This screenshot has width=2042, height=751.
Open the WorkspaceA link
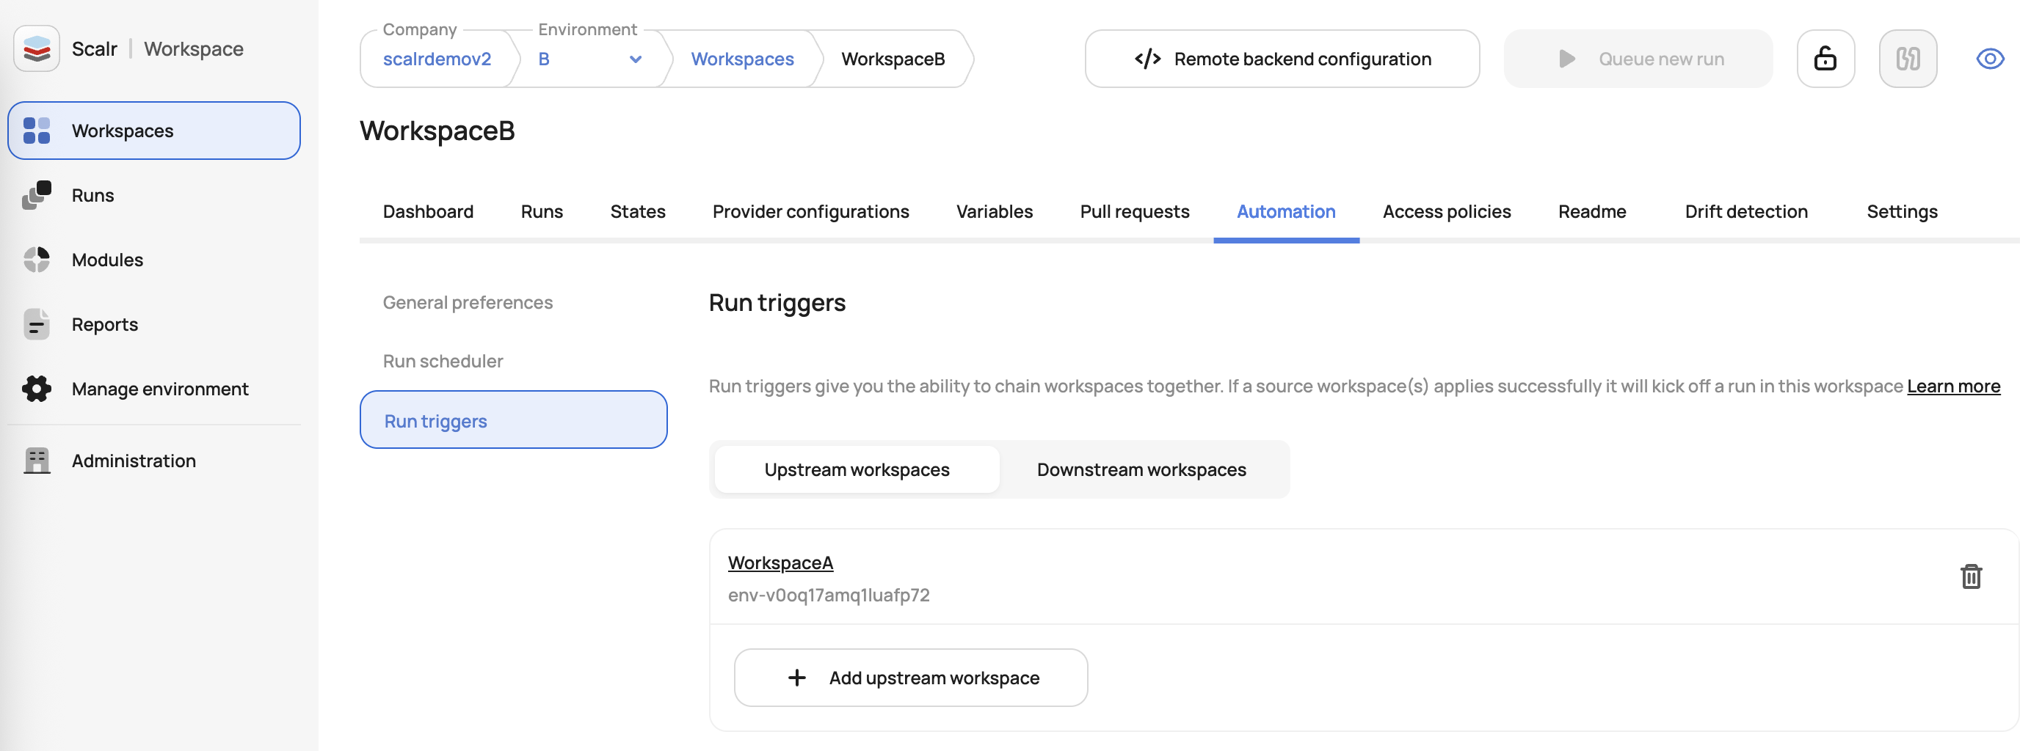(780, 563)
